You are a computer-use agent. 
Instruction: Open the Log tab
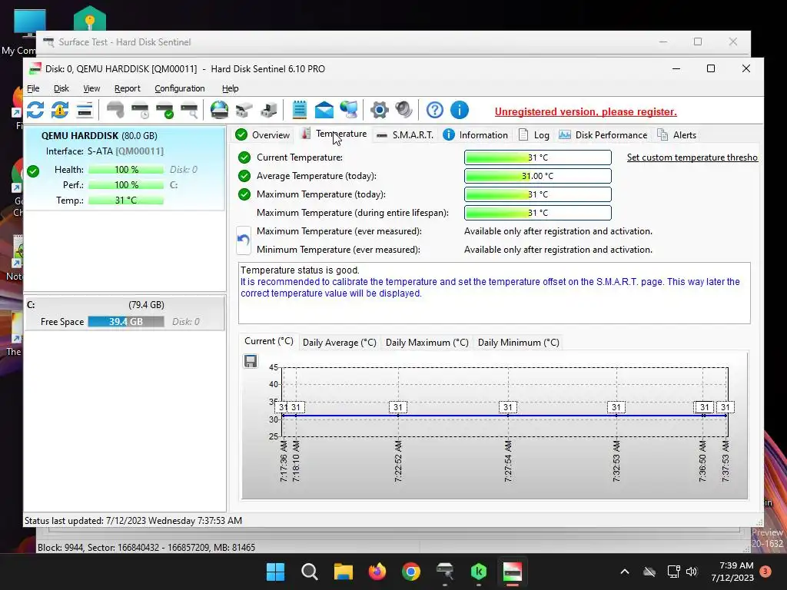(x=533, y=135)
